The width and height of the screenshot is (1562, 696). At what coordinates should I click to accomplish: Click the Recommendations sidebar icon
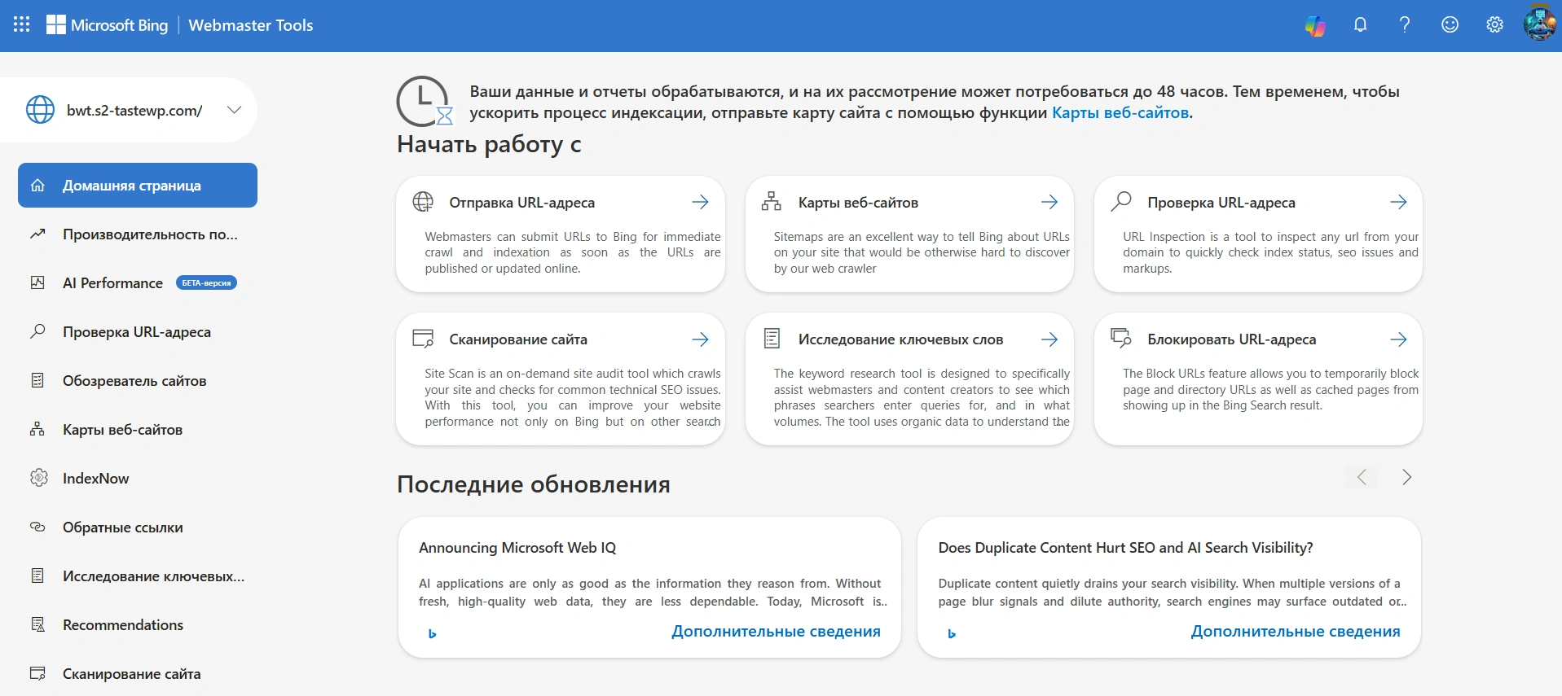click(37, 624)
